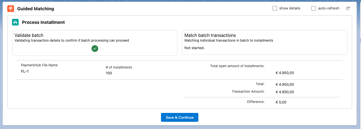The height and width of the screenshot is (129, 361).
Task: Click the Not started status text
Action: click(x=194, y=48)
